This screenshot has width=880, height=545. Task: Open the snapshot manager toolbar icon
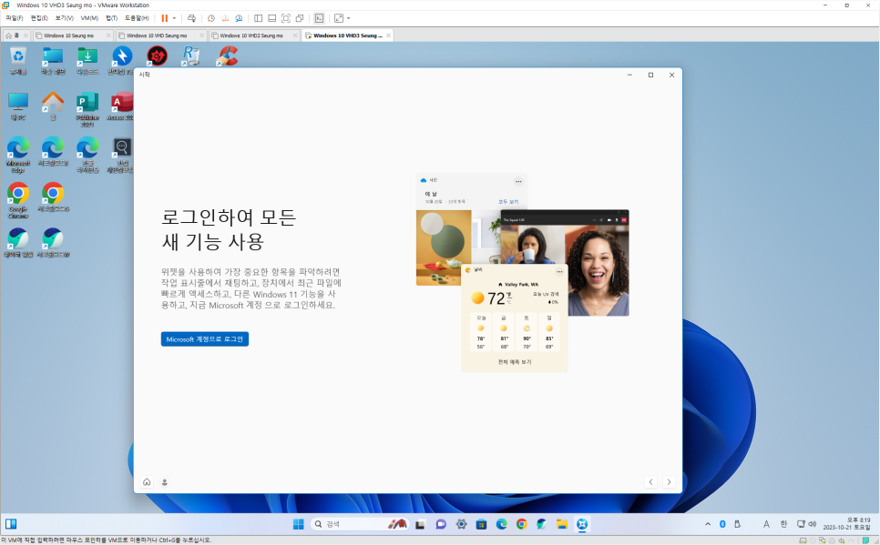pyautogui.click(x=239, y=18)
